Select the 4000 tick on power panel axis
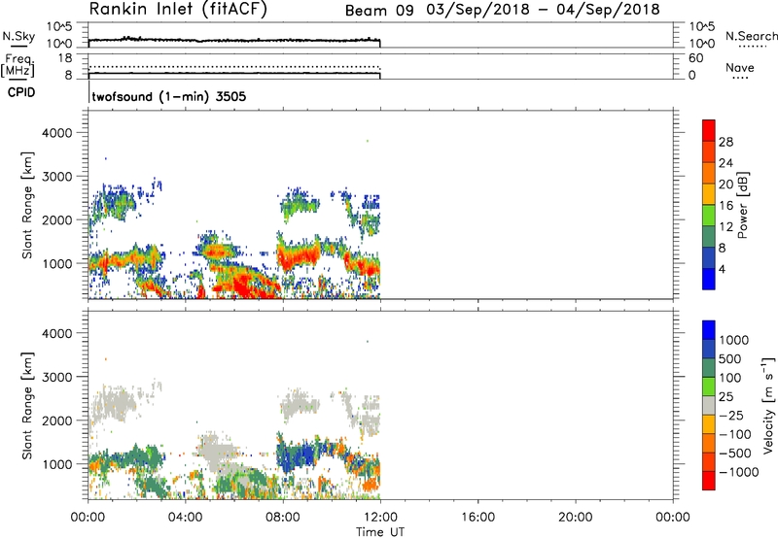The image size is (778, 538). point(56,133)
